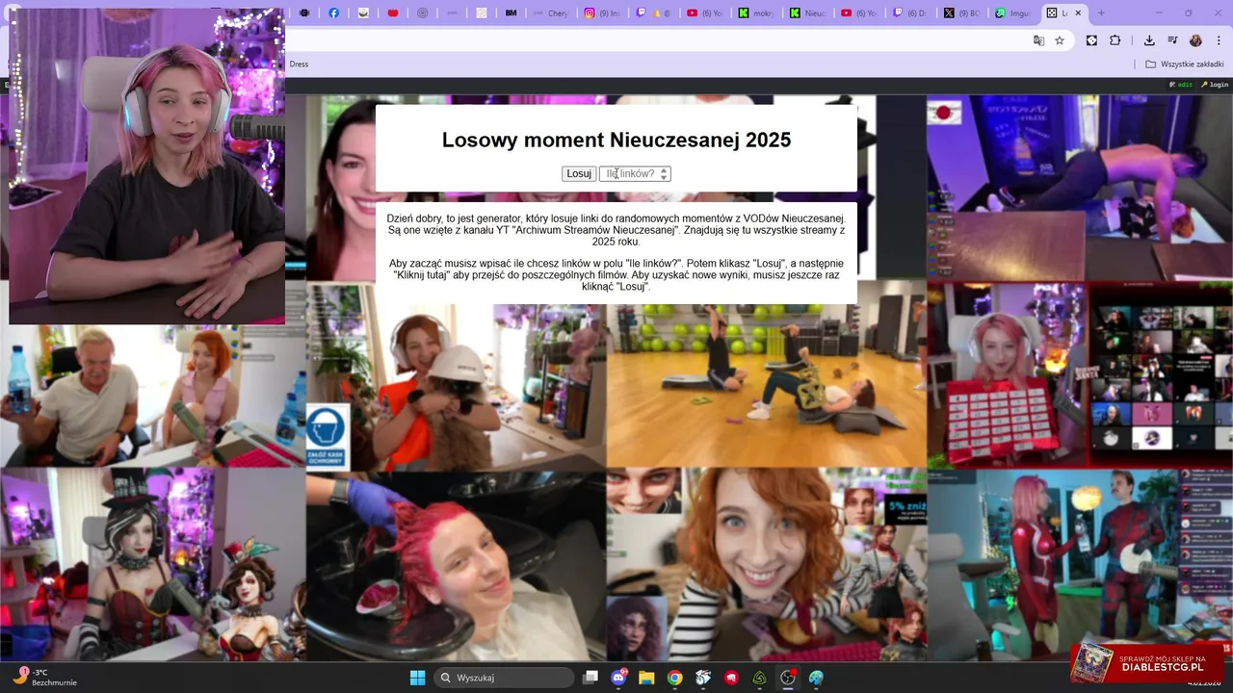The width and height of the screenshot is (1233, 693).
Task: Bookmark this page with the star
Action: click(x=1060, y=40)
